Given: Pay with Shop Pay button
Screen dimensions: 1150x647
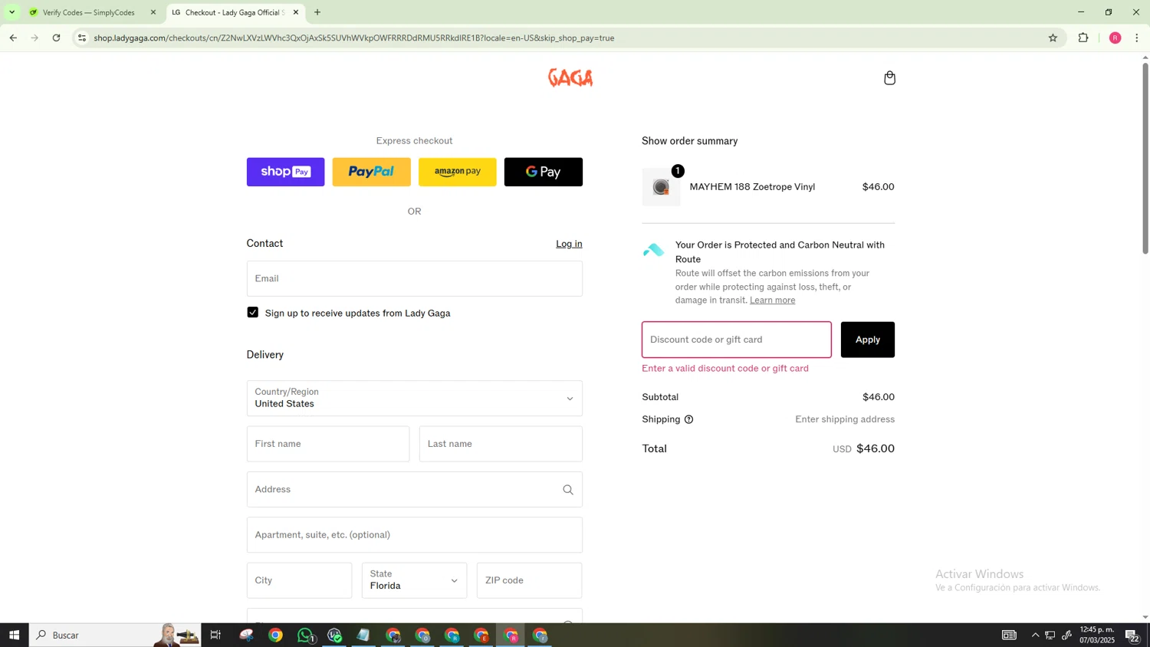Looking at the screenshot, I should click(285, 172).
